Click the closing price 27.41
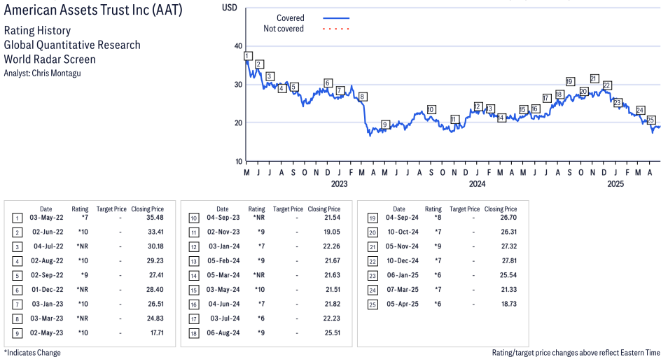This screenshot has width=668, height=357. pos(156,275)
